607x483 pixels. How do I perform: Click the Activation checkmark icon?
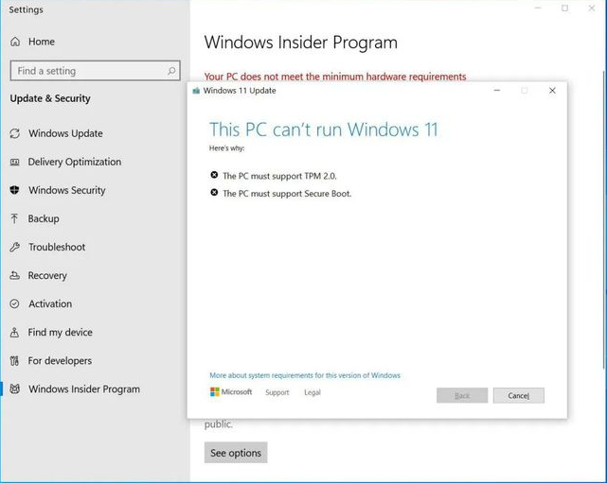[15, 303]
